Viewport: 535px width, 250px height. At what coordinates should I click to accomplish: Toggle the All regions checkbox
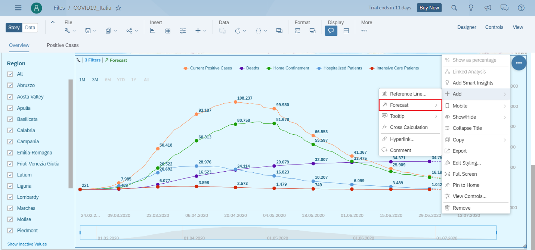point(10,74)
